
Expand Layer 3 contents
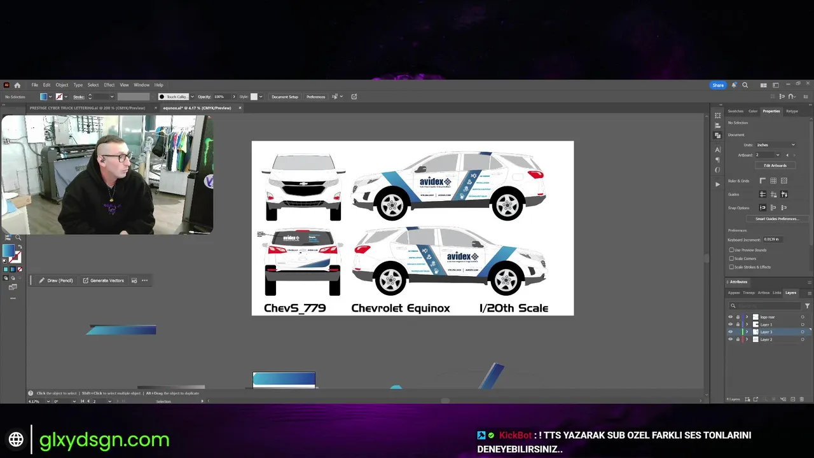click(x=747, y=332)
